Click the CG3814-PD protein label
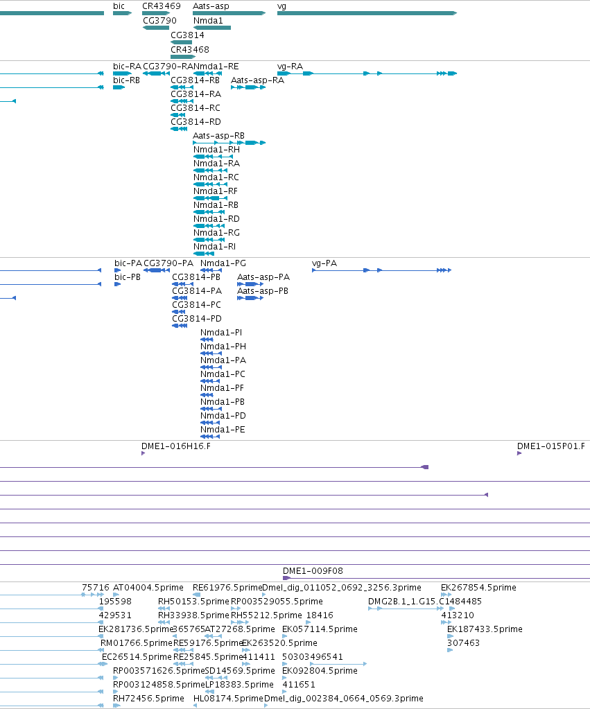 196,318
